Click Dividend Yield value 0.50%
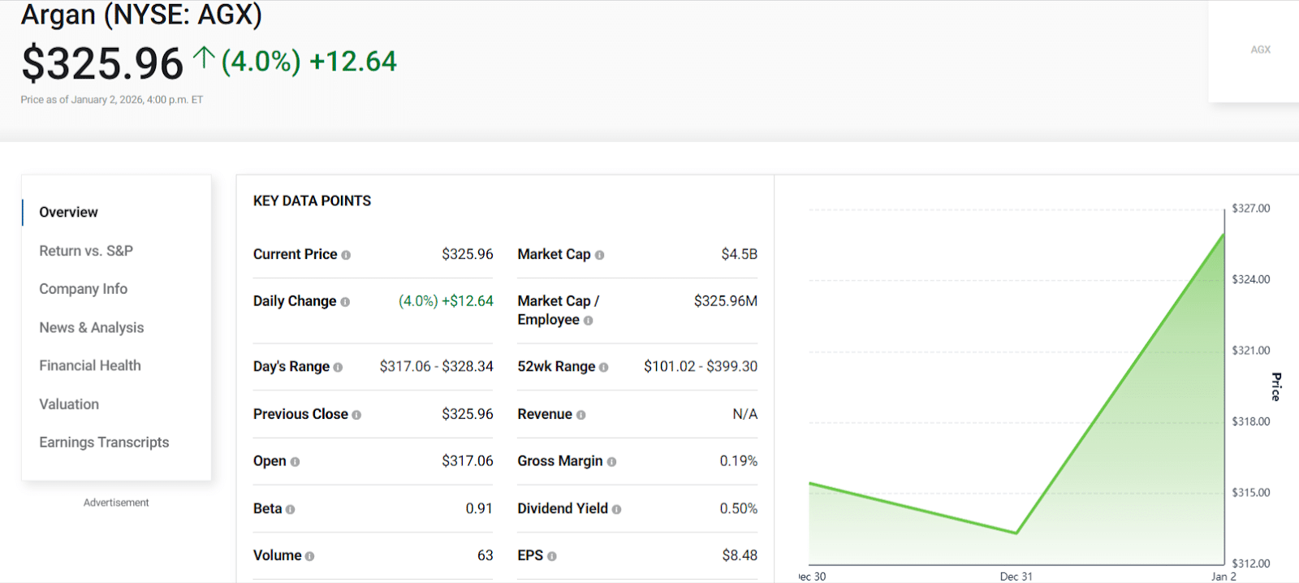Screen dimensions: 1299x583 pyautogui.click(x=739, y=508)
